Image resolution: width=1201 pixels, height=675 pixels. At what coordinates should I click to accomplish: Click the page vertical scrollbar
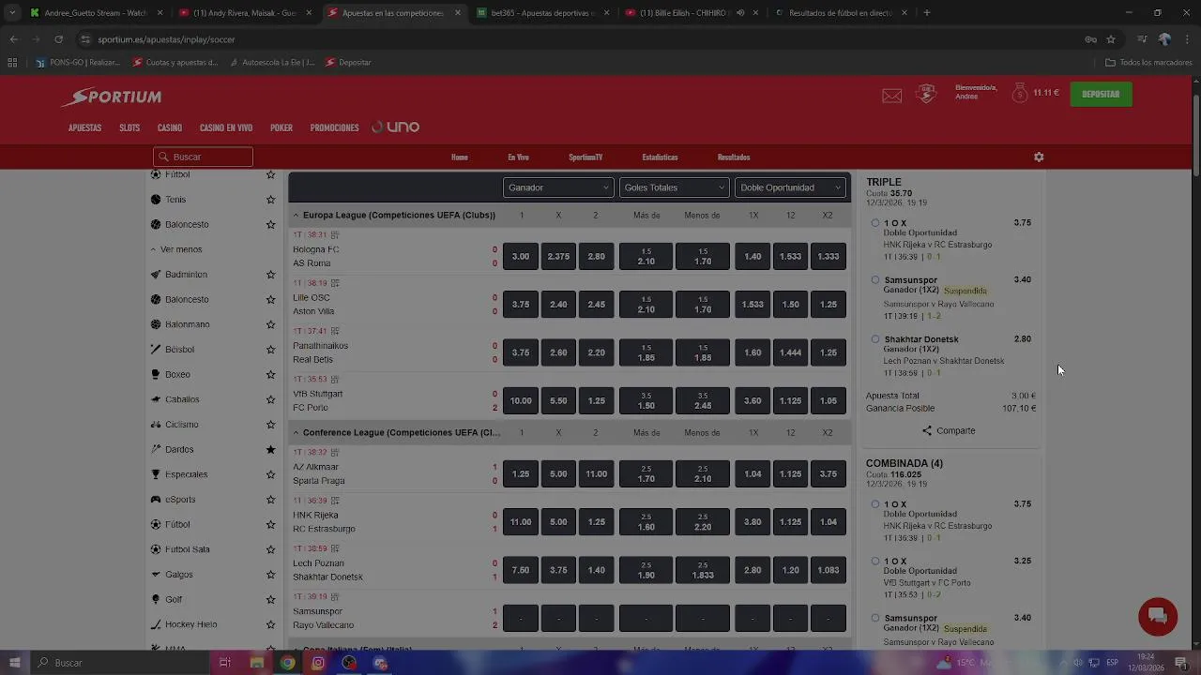coord(1195,136)
